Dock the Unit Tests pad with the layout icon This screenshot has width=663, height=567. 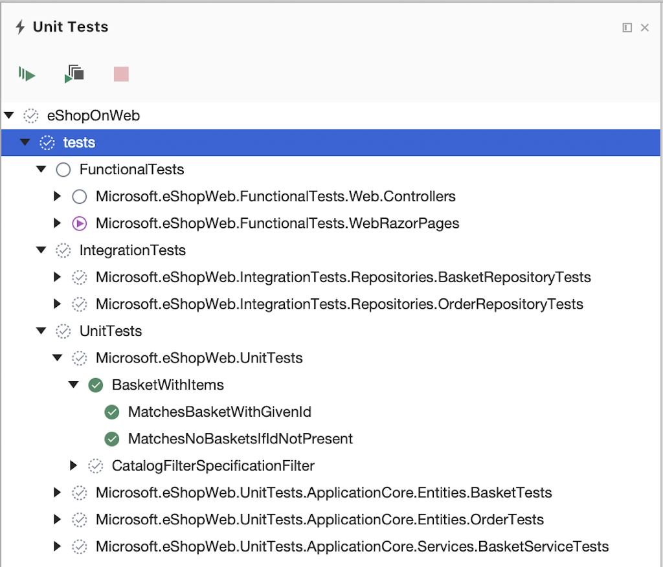click(x=627, y=27)
